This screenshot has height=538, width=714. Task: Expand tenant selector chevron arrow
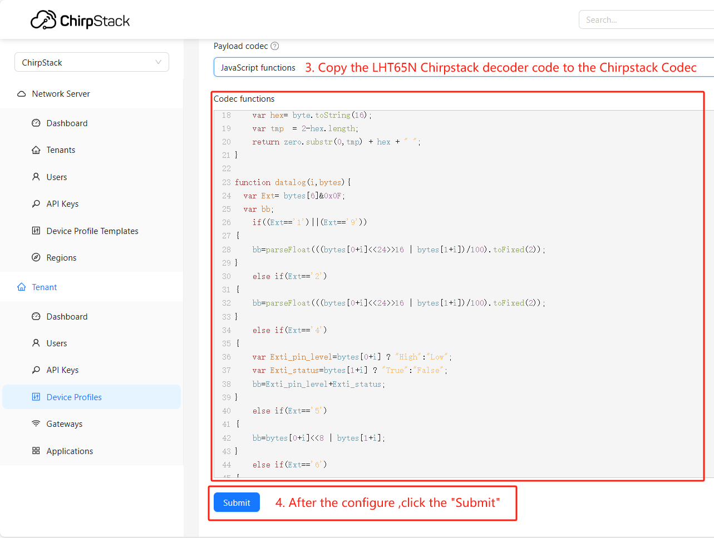[159, 62]
